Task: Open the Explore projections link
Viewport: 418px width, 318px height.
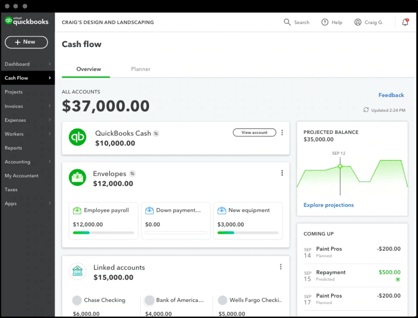Action: (329, 205)
